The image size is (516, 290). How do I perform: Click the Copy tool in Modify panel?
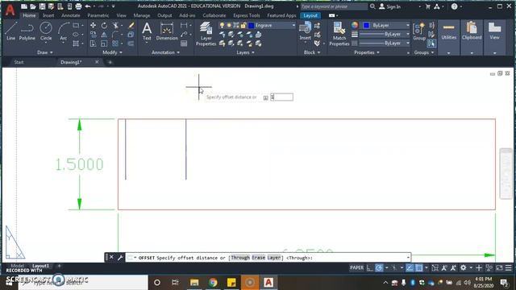94,35
